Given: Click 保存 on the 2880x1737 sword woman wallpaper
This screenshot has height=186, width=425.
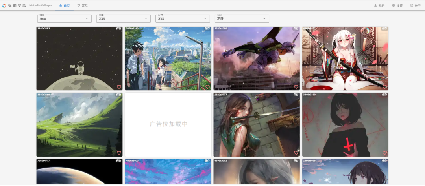Looking at the screenshot, I should click(296, 95).
